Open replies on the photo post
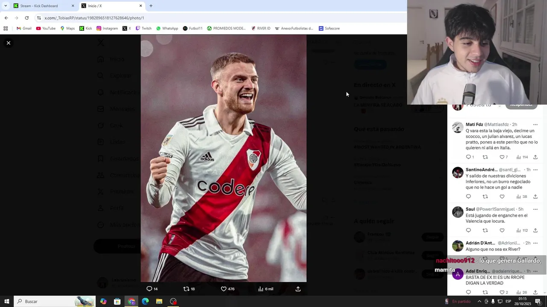Image resolution: width=547 pixels, height=307 pixels. click(x=152, y=289)
